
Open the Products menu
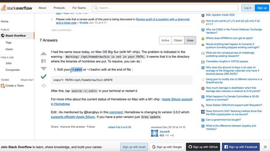coord(59,8)
